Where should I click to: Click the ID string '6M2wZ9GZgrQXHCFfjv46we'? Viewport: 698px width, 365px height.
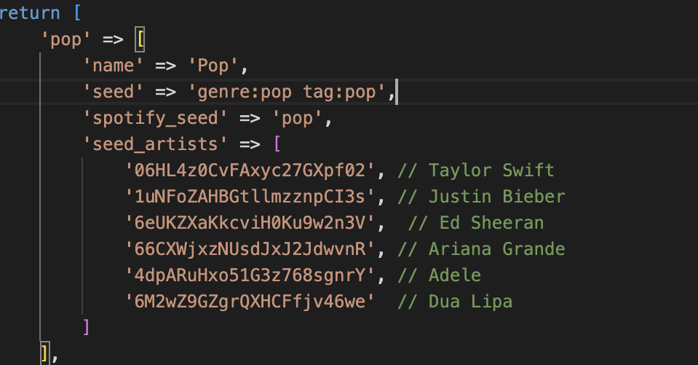250,302
